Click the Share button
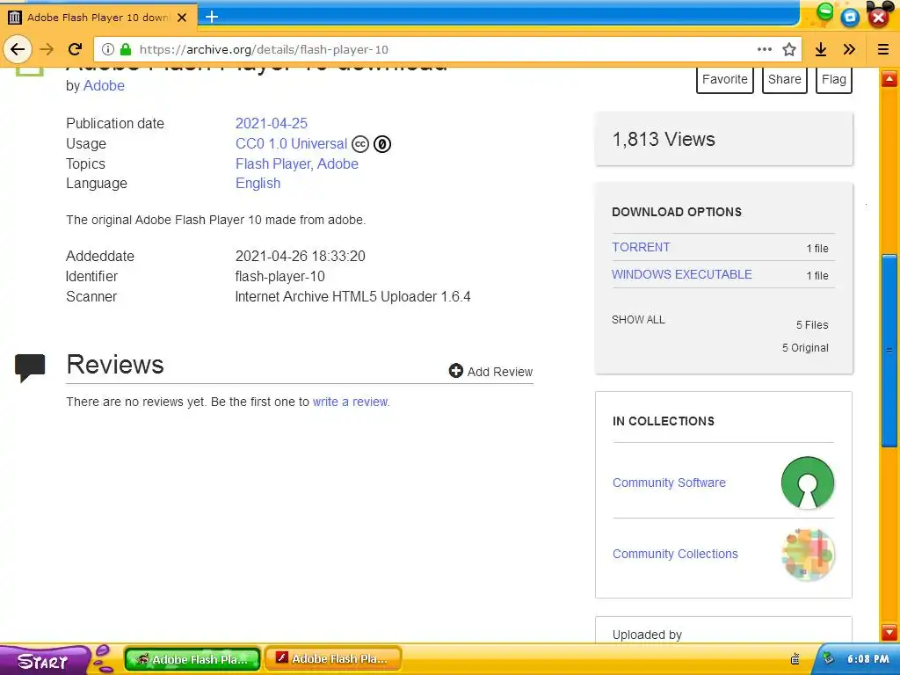Viewport: 900px width, 675px height. pyautogui.click(x=785, y=80)
